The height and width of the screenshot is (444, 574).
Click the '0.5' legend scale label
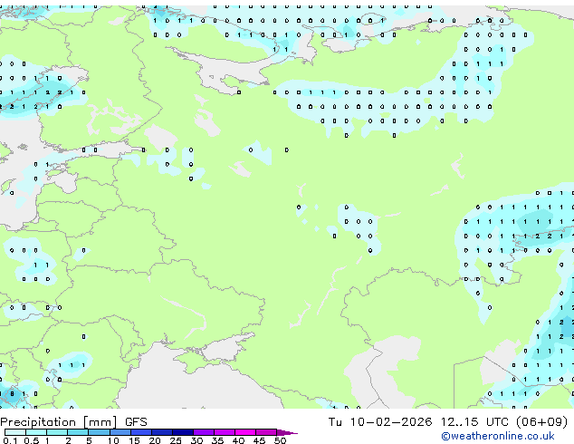[x=31, y=440]
